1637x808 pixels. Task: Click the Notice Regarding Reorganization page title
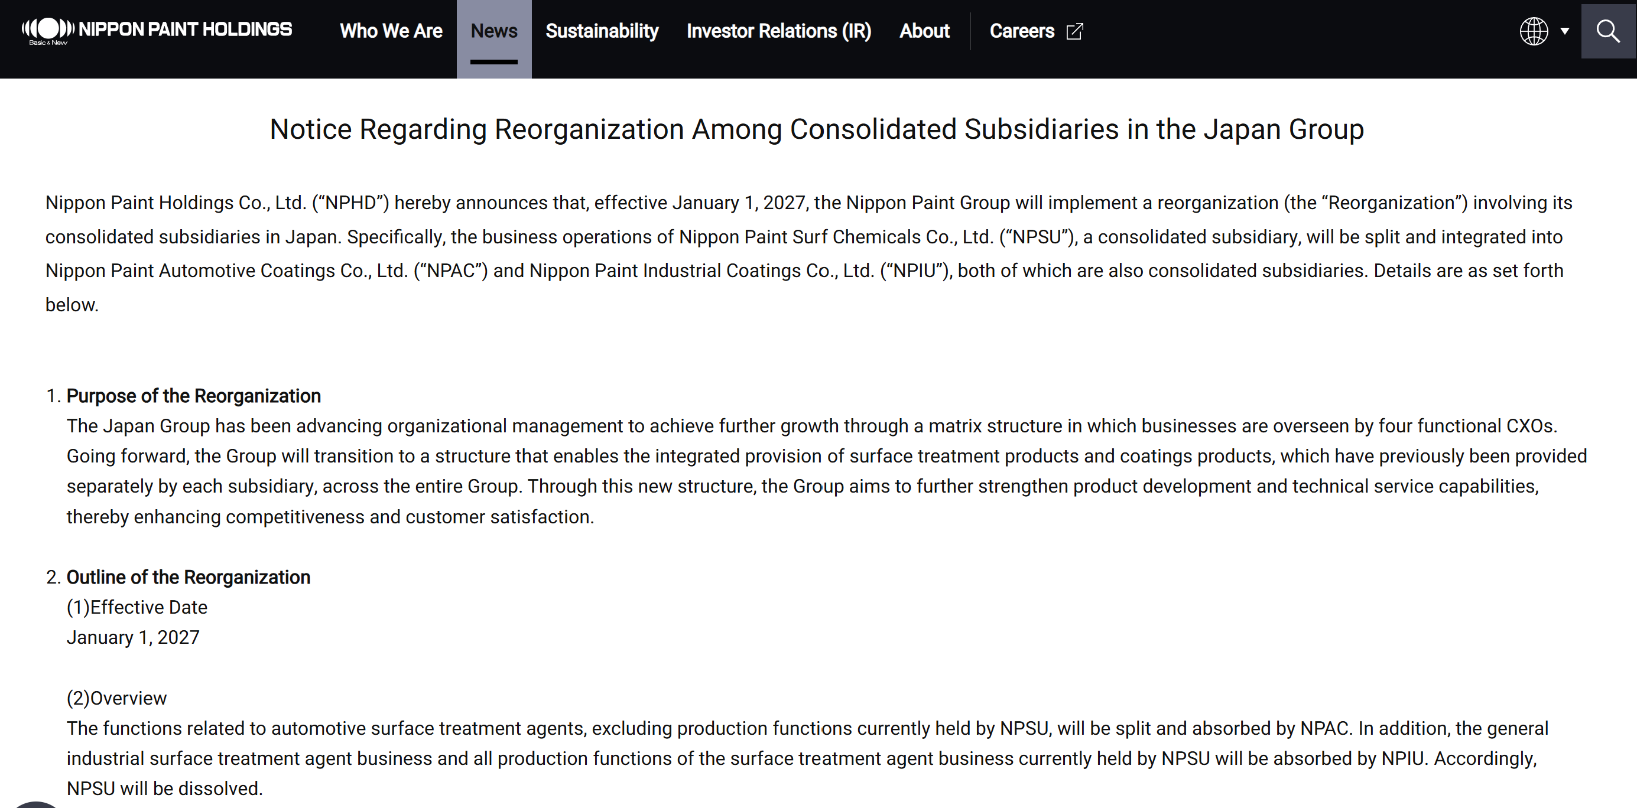pyautogui.click(x=817, y=129)
